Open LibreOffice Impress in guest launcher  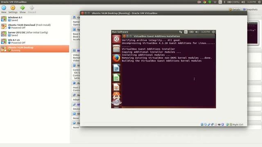point(116,87)
